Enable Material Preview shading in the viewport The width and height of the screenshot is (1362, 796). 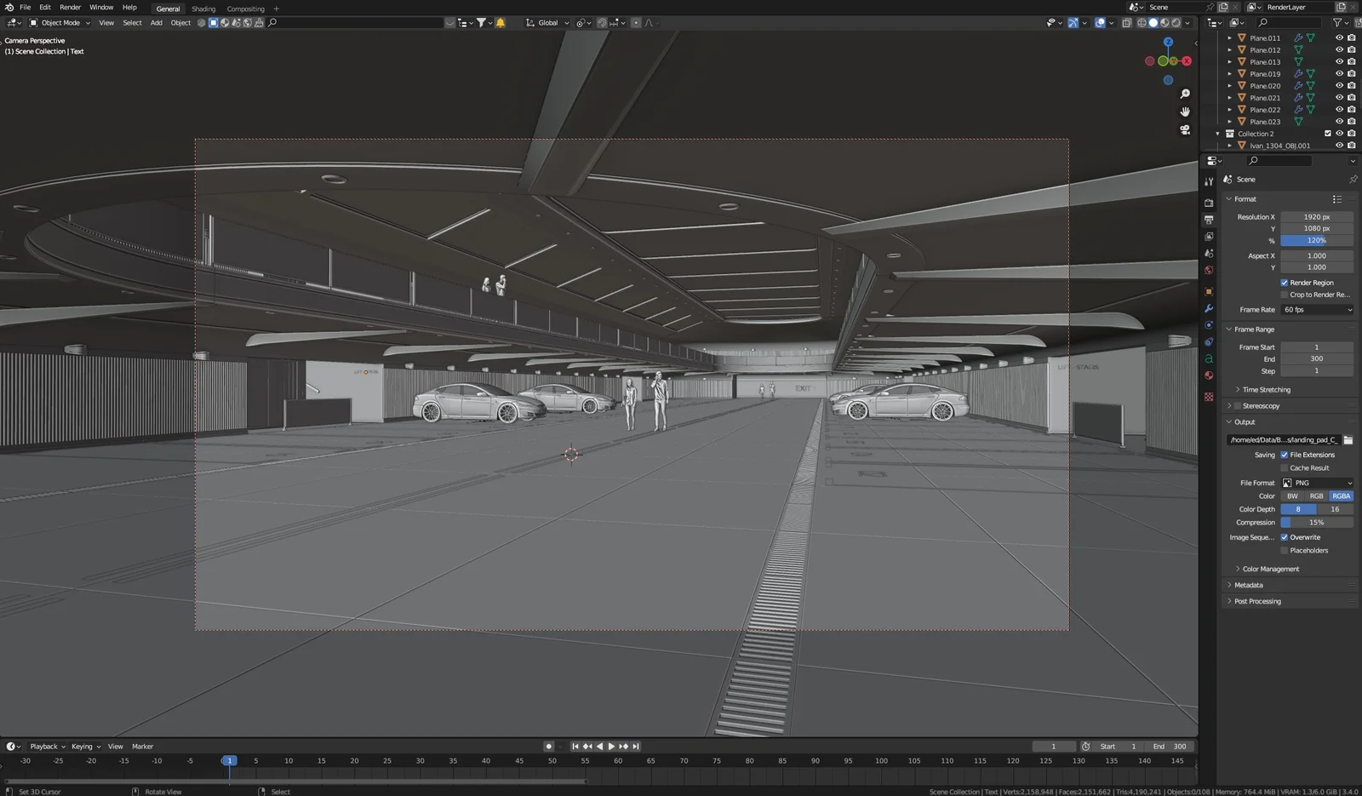click(x=1165, y=23)
